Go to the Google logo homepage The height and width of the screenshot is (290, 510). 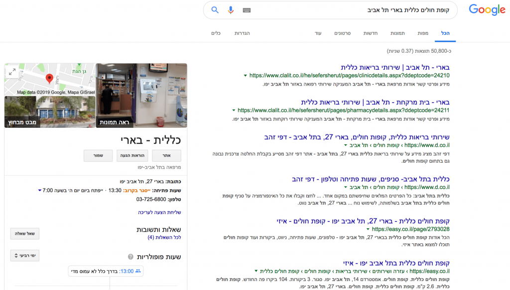point(487,10)
